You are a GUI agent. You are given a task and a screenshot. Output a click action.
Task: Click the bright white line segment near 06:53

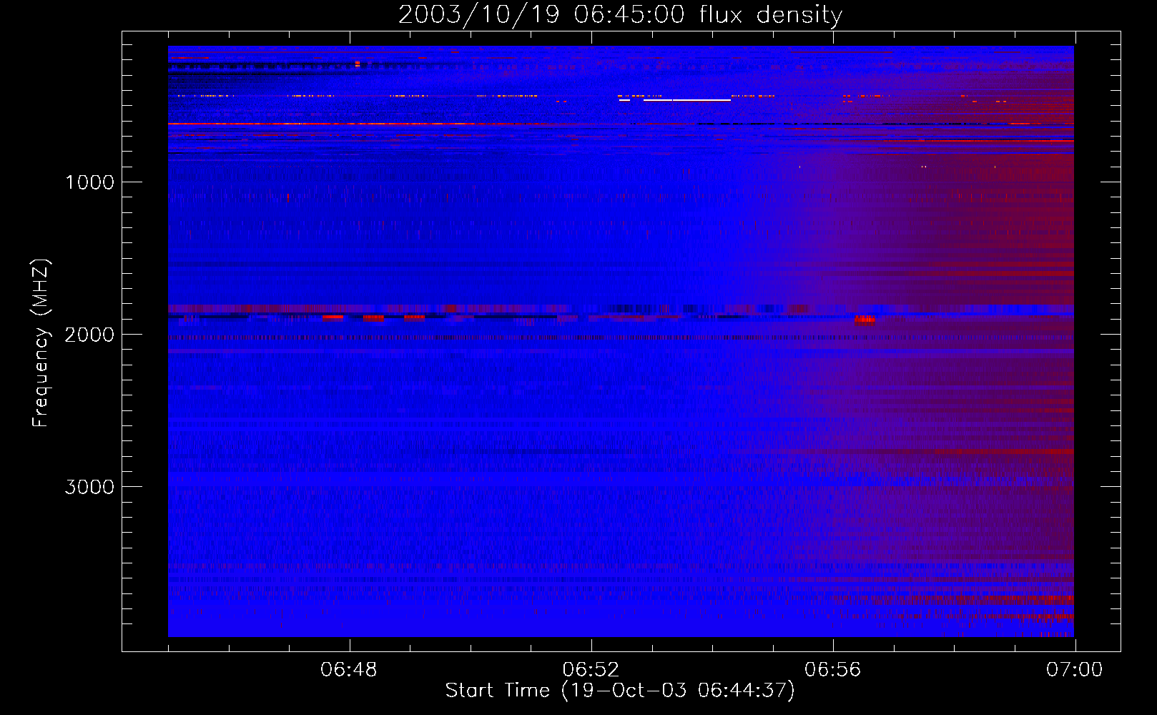click(x=686, y=100)
